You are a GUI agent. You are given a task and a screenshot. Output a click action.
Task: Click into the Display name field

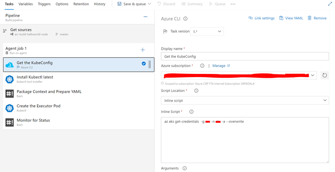click(x=245, y=56)
